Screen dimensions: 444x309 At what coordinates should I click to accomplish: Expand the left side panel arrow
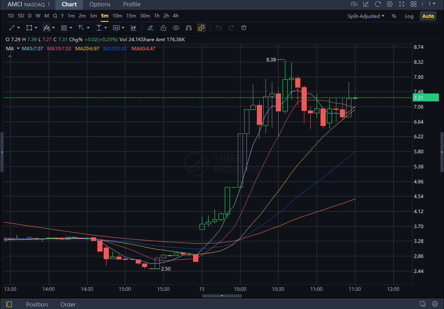pyautogui.click(x=2, y=152)
